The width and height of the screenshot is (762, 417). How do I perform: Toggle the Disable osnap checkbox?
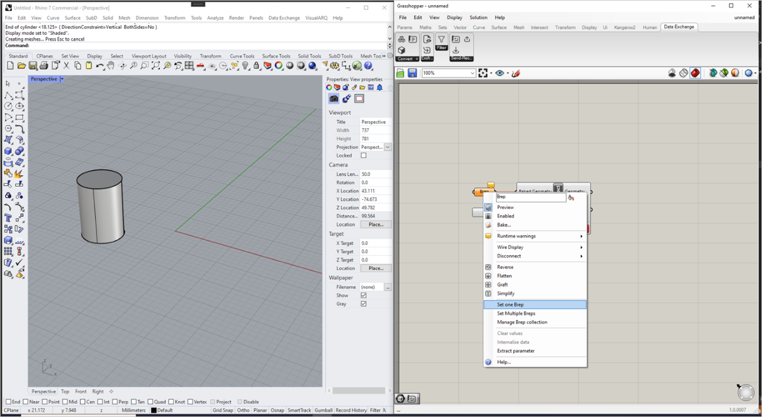[x=240, y=402]
